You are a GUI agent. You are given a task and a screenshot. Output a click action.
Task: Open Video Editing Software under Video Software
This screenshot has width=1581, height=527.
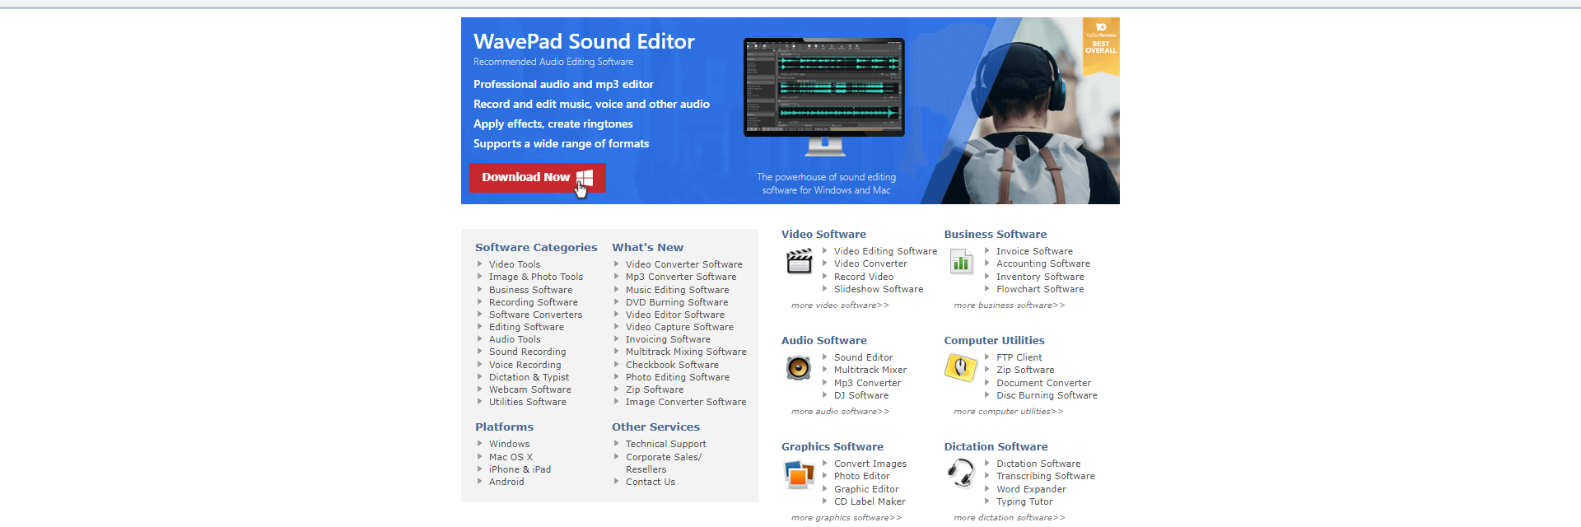pyautogui.click(x=885, y=251)
